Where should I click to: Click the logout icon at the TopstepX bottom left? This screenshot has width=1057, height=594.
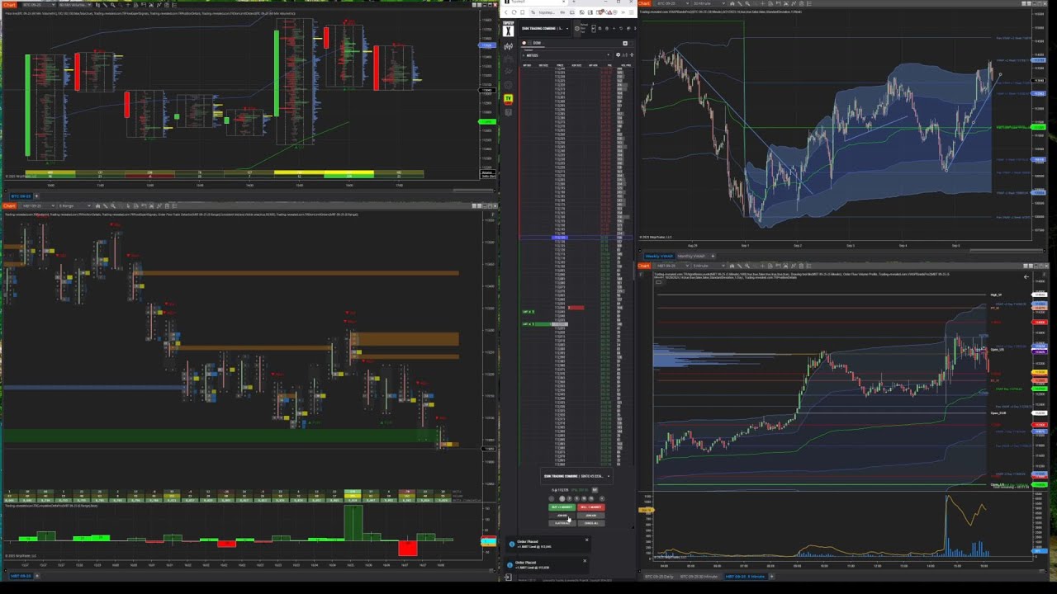click(x=508, y=577)
